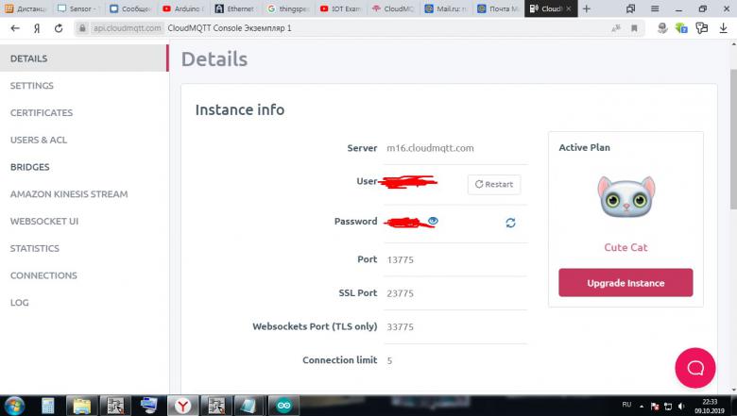The height and width of the screenshot is (416, 737).
Task: Show the Connections page
Action: (43, 275)
